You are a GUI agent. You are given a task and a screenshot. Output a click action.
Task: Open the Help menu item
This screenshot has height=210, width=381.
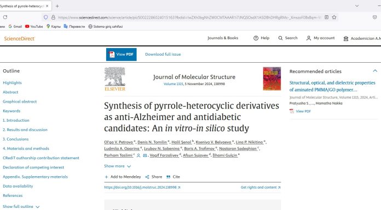click(x=262, y=38)
